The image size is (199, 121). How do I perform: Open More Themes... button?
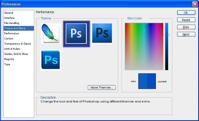tap(102, 88)
